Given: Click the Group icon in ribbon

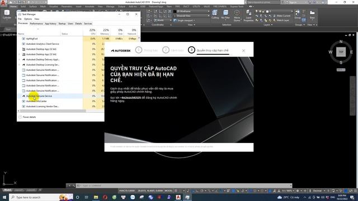Looking at the screenshot, I should [x=298, y=14].
